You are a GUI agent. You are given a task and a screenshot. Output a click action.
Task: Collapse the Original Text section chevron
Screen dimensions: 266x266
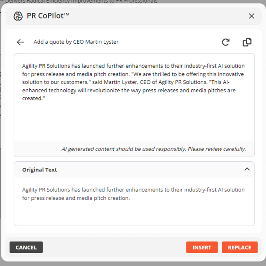(x=247, y=169)
